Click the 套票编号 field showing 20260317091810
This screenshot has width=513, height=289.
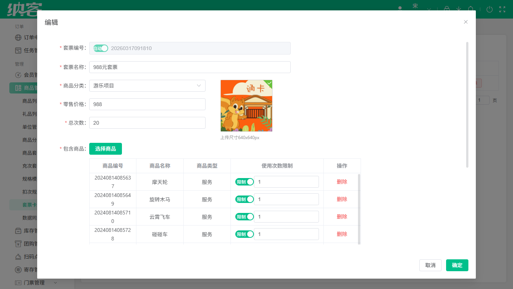click(190, 48)
